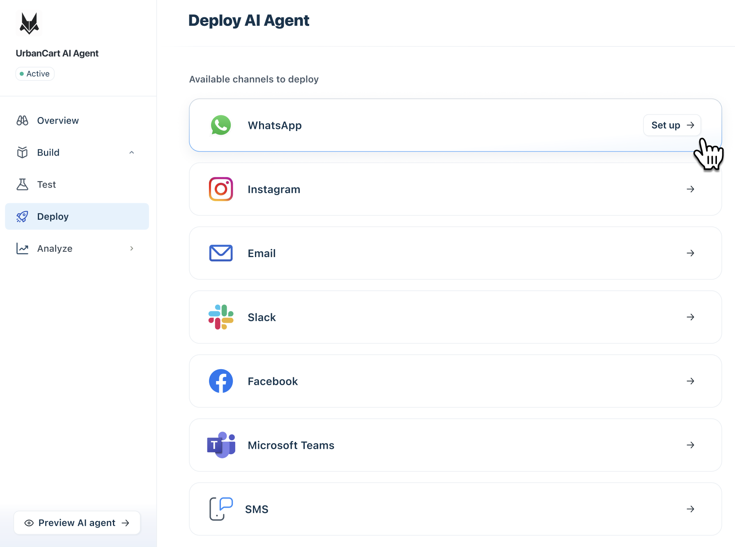The width and height of the screenshot is (735, 547).
Task: Click the eye icon in the Preview button
Action: click(x=29, y=523)
